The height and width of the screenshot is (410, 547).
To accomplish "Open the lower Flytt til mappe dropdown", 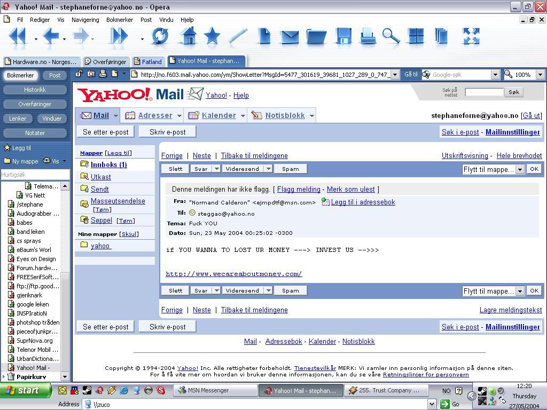I will tap(493, 291).
